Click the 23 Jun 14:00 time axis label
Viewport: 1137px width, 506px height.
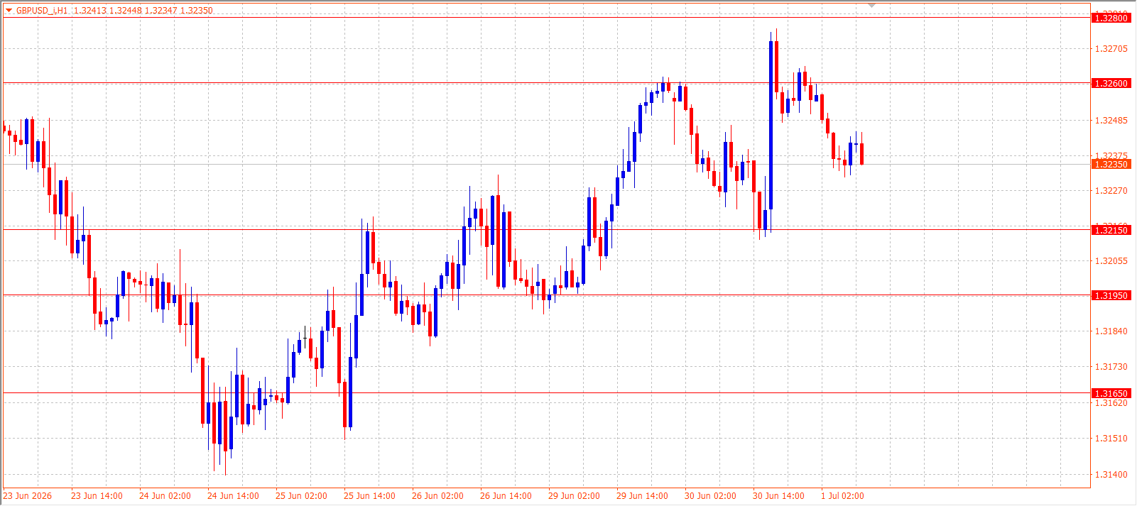coord(97,496)
